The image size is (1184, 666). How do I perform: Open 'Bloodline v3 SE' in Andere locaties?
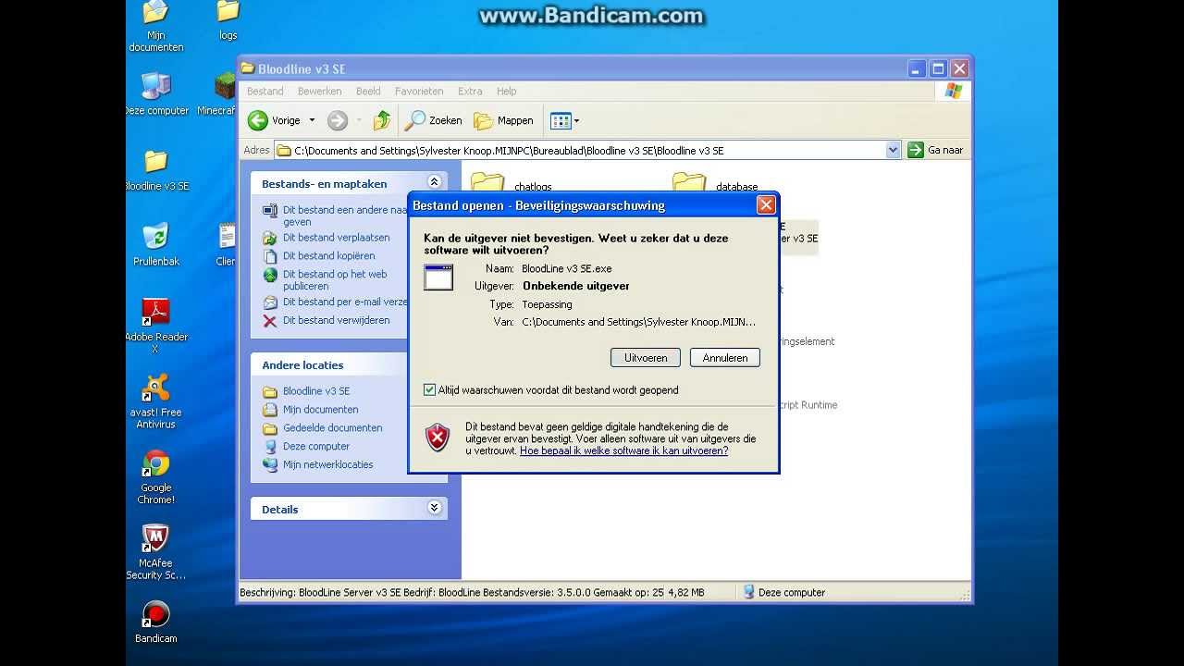click(x=316, y=391)
